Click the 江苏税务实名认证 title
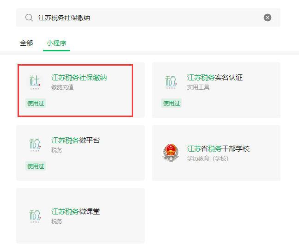This screenshot has height=251, width=299. click(215, 78)
